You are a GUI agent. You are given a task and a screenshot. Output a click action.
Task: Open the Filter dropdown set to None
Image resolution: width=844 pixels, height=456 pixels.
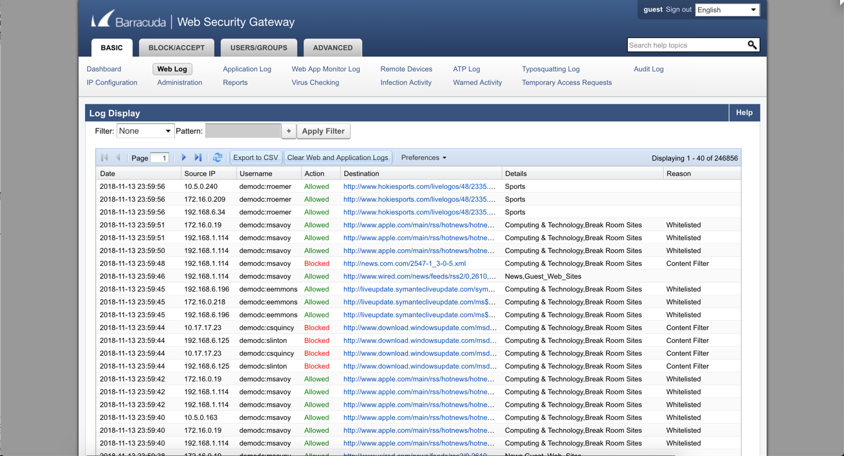coord(145,131)
